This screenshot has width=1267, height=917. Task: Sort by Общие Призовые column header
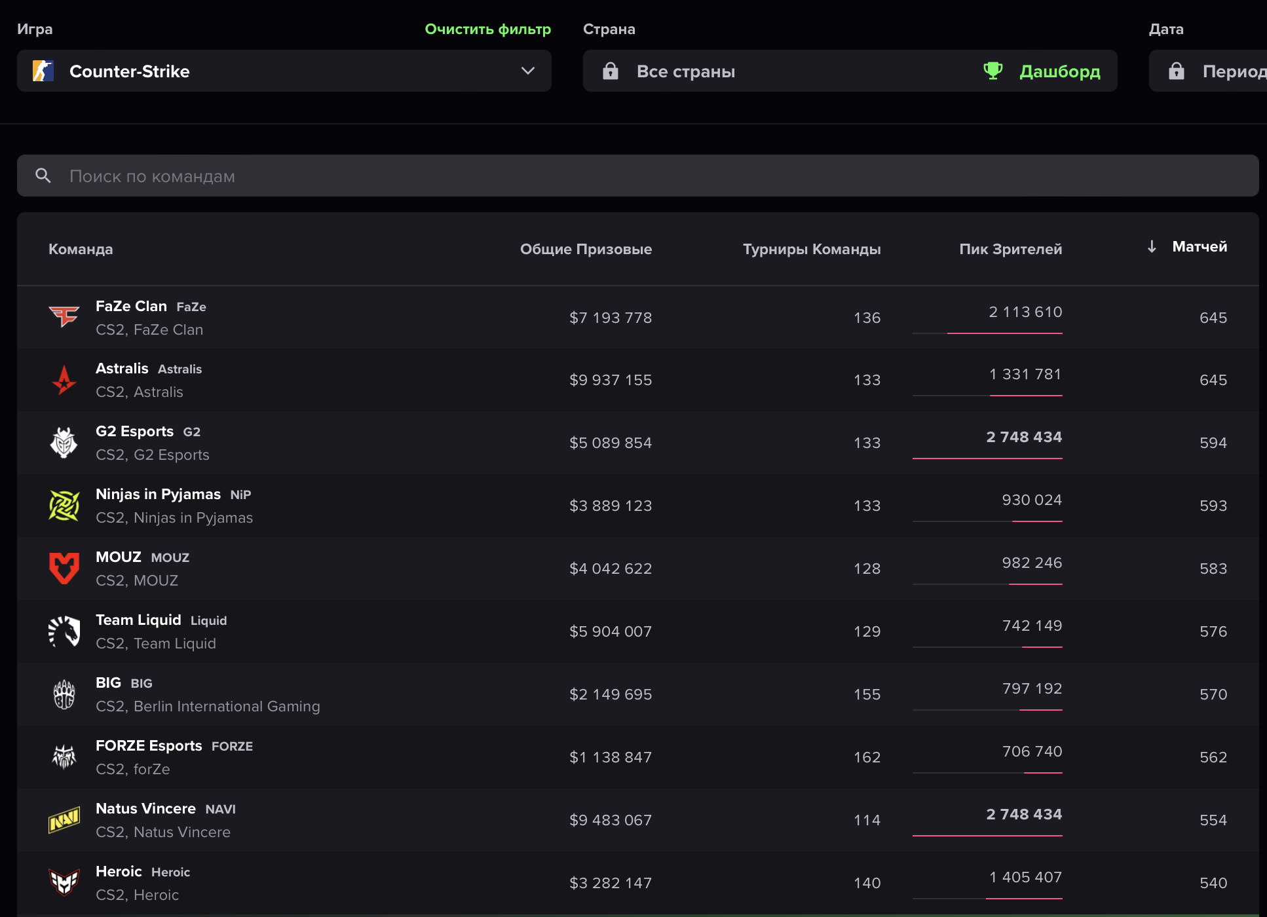coord(586,249)
